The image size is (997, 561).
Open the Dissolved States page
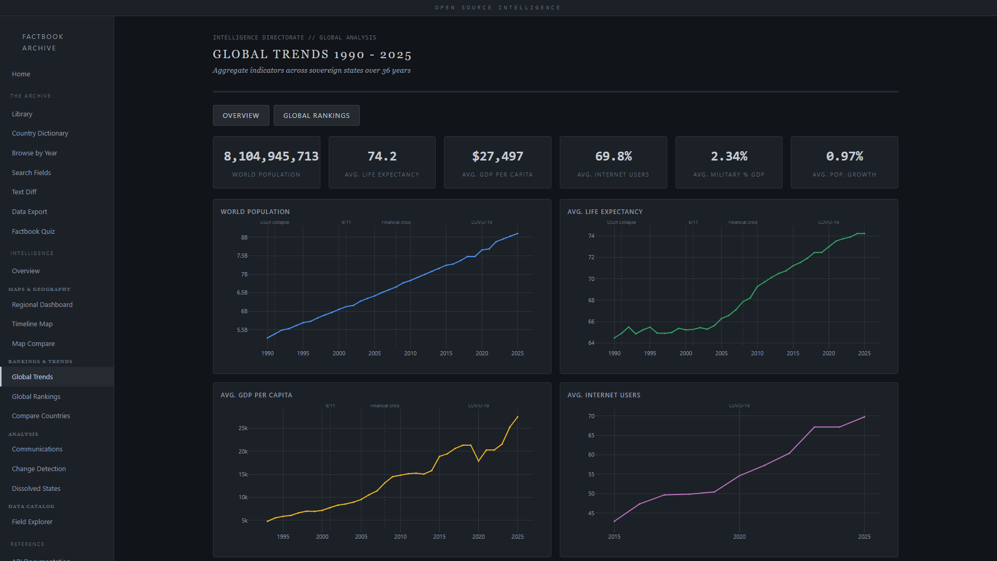point(36,488)
